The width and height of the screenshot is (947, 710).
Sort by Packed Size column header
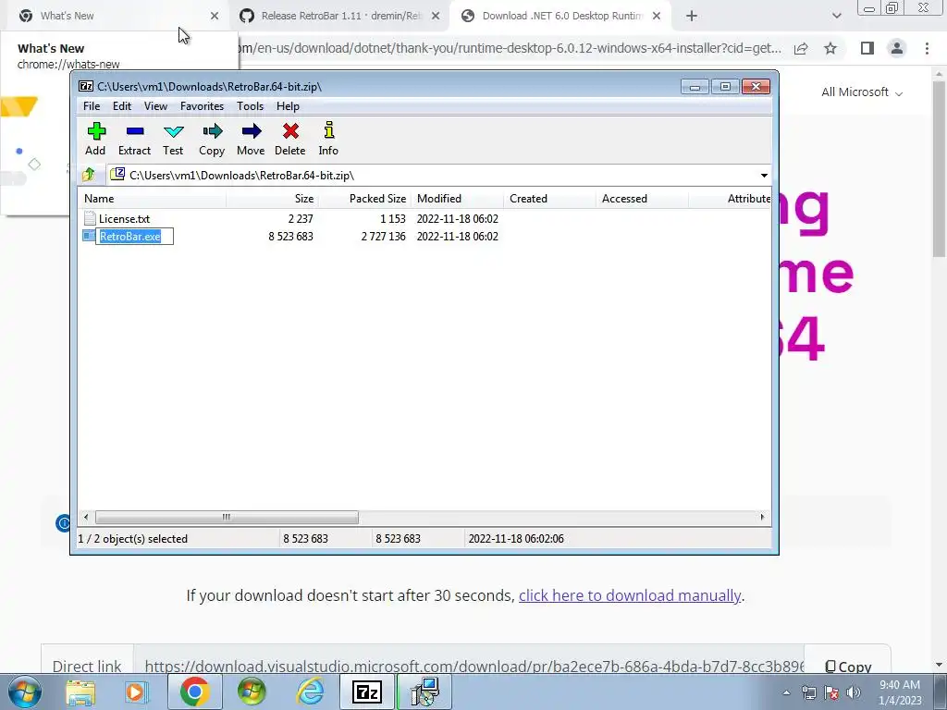pyautogui.click(x=364, y=199)
